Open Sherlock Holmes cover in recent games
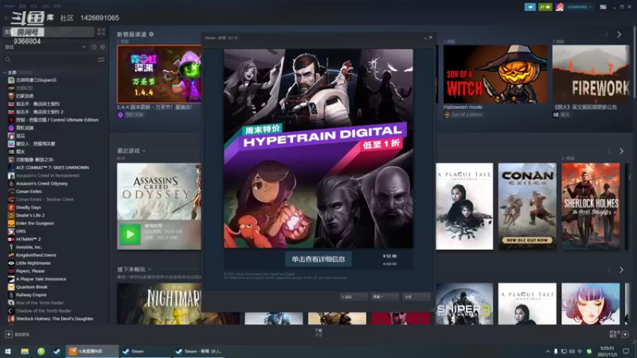This screenshot has width=637, height=358. click(x=591, y=206)
